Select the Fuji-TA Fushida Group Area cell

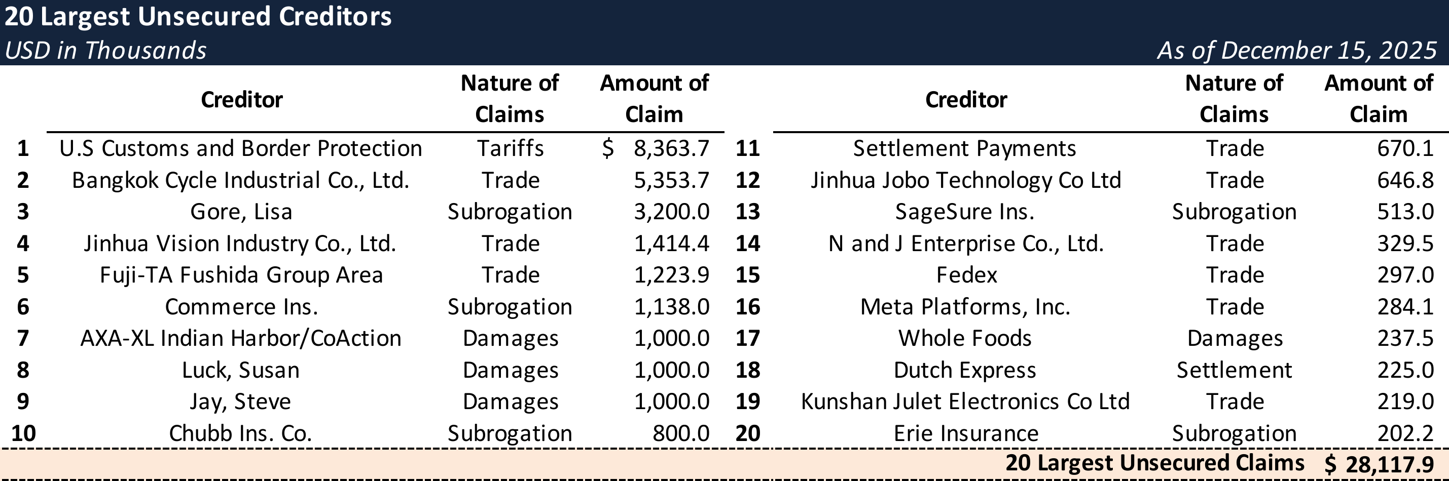click(x=241, y=275)
